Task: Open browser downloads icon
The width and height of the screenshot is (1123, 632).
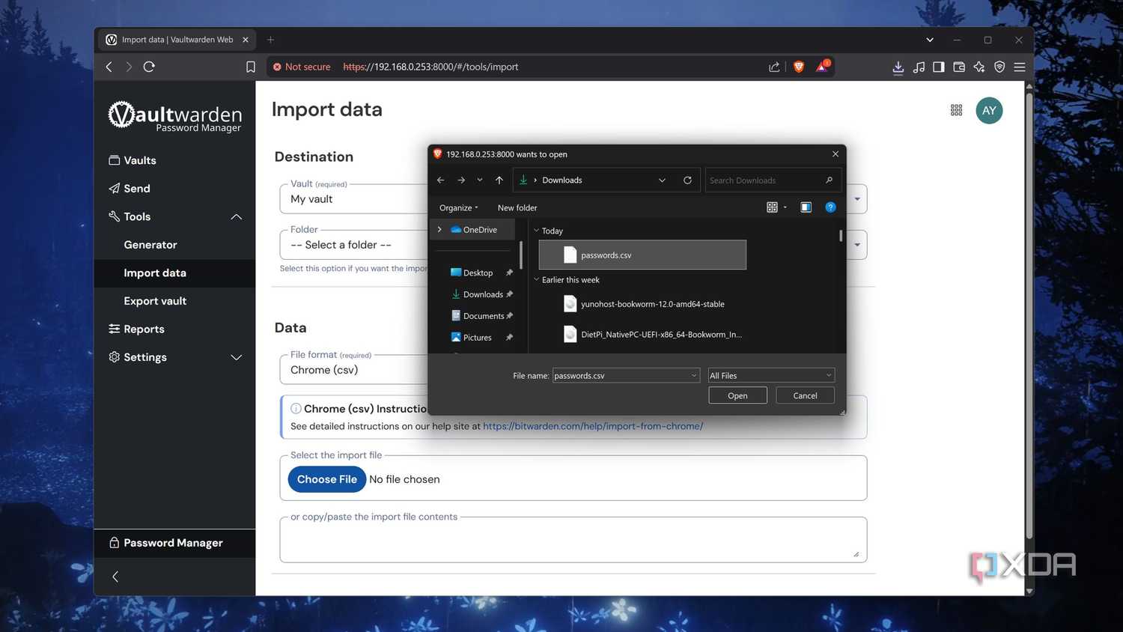Action: pos(898,67)
